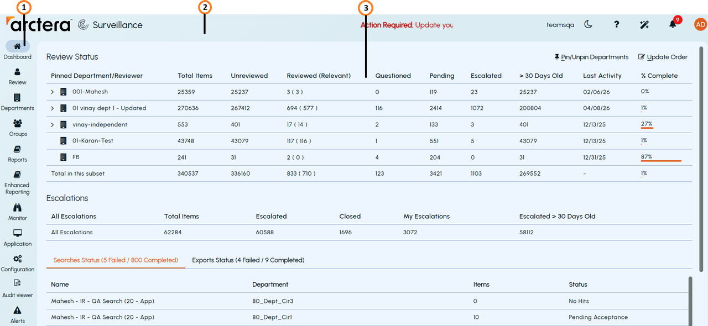Click the > 30 Days Old header
The image size is (708, 326).
[541, 76]
